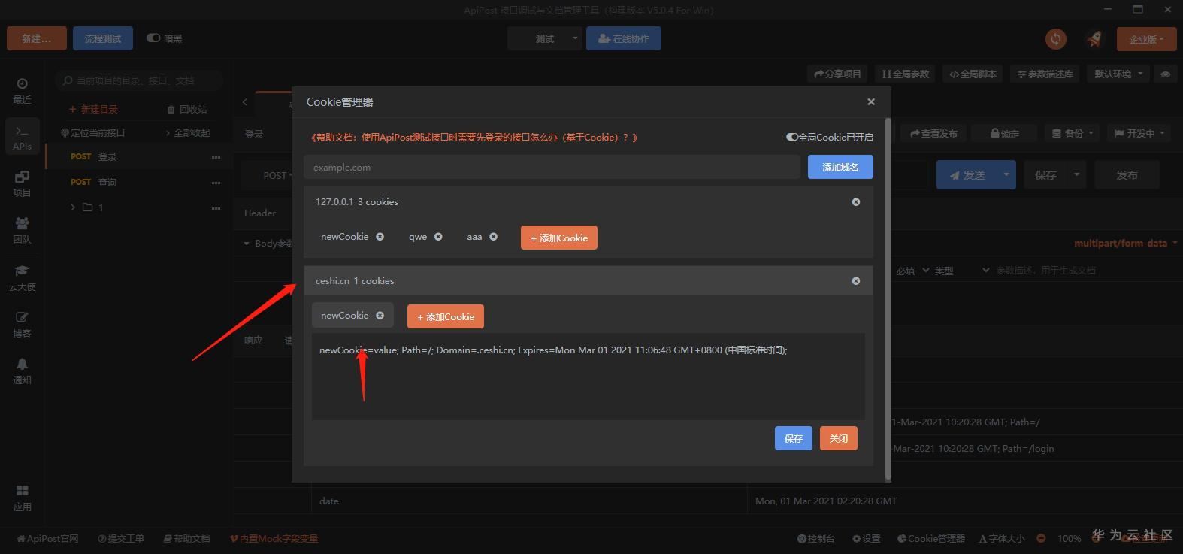The height and width of the screenshot is (554, 1183).
Task: Open the 回收站 recycle bin
Action: click(x=187, y=110)
